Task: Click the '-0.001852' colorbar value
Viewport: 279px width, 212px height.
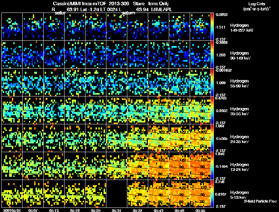Action: (x=223, y=70)
